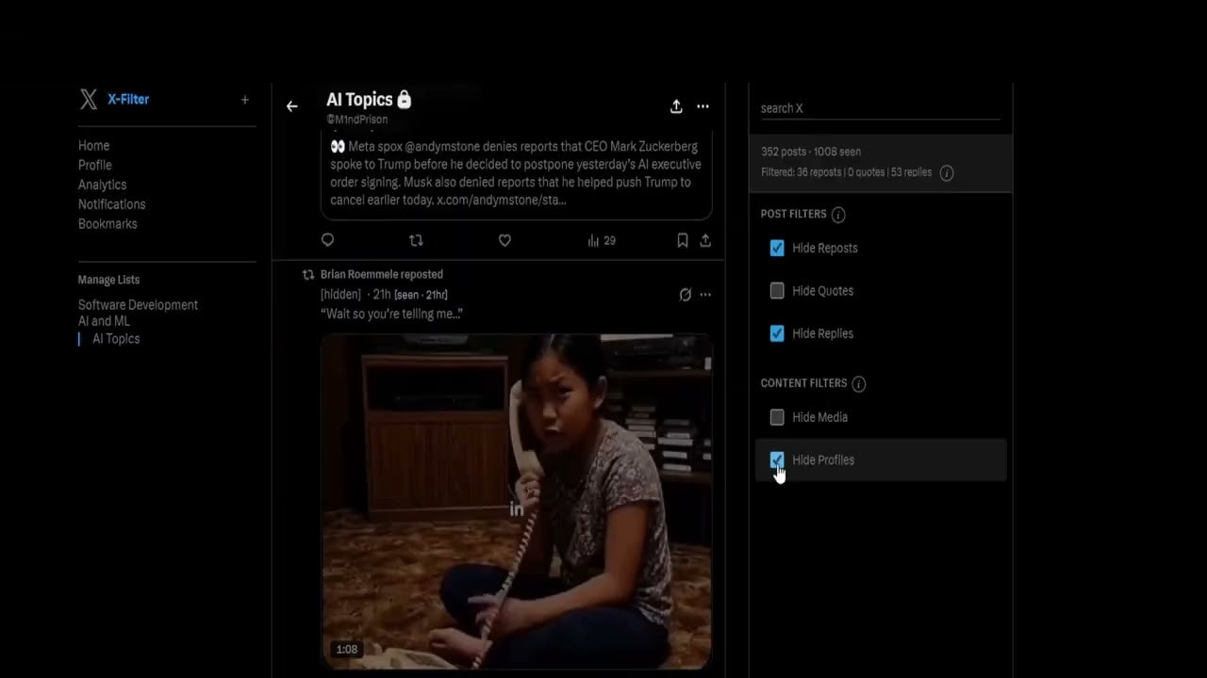Toggle Hide Replies checkbox
Screen dimensions: 1207x678
coord(777,333)
